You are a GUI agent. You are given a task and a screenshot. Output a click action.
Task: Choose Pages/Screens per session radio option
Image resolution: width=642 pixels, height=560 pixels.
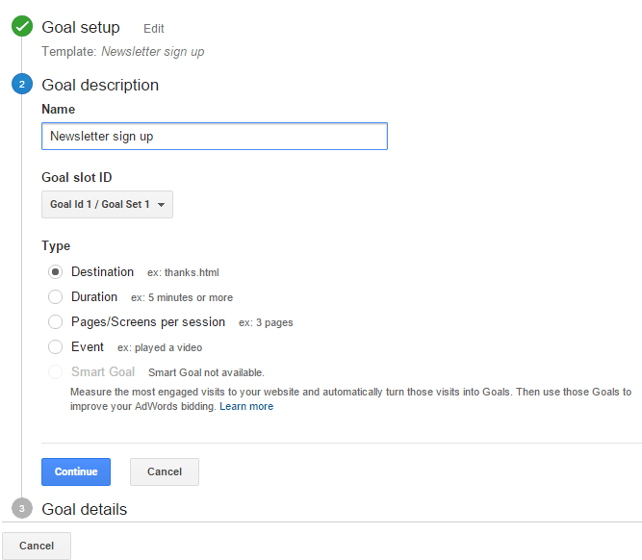[55, 321]
